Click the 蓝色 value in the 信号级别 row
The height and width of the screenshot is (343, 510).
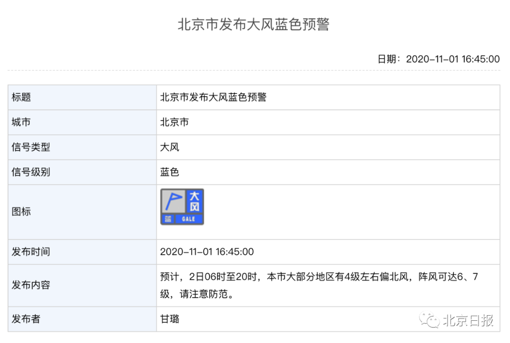click(x=170, y=172)
